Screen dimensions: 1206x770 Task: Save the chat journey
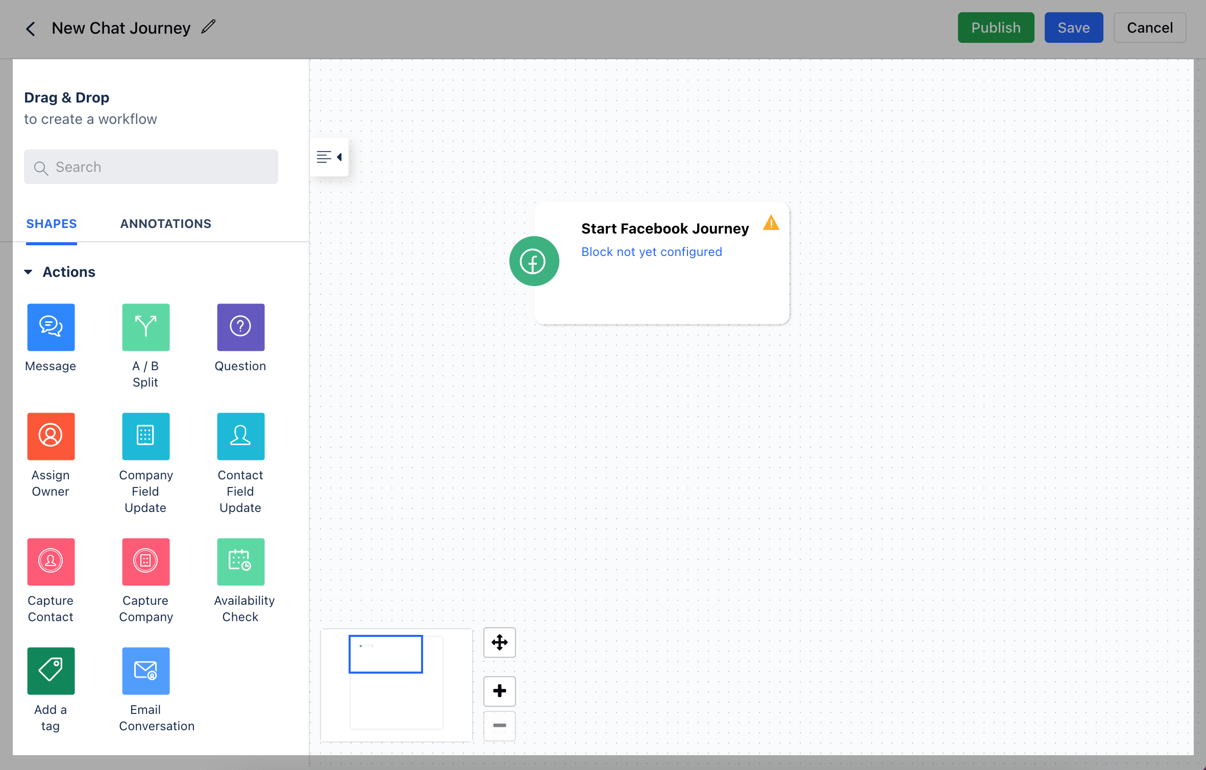coord(1073,28)
